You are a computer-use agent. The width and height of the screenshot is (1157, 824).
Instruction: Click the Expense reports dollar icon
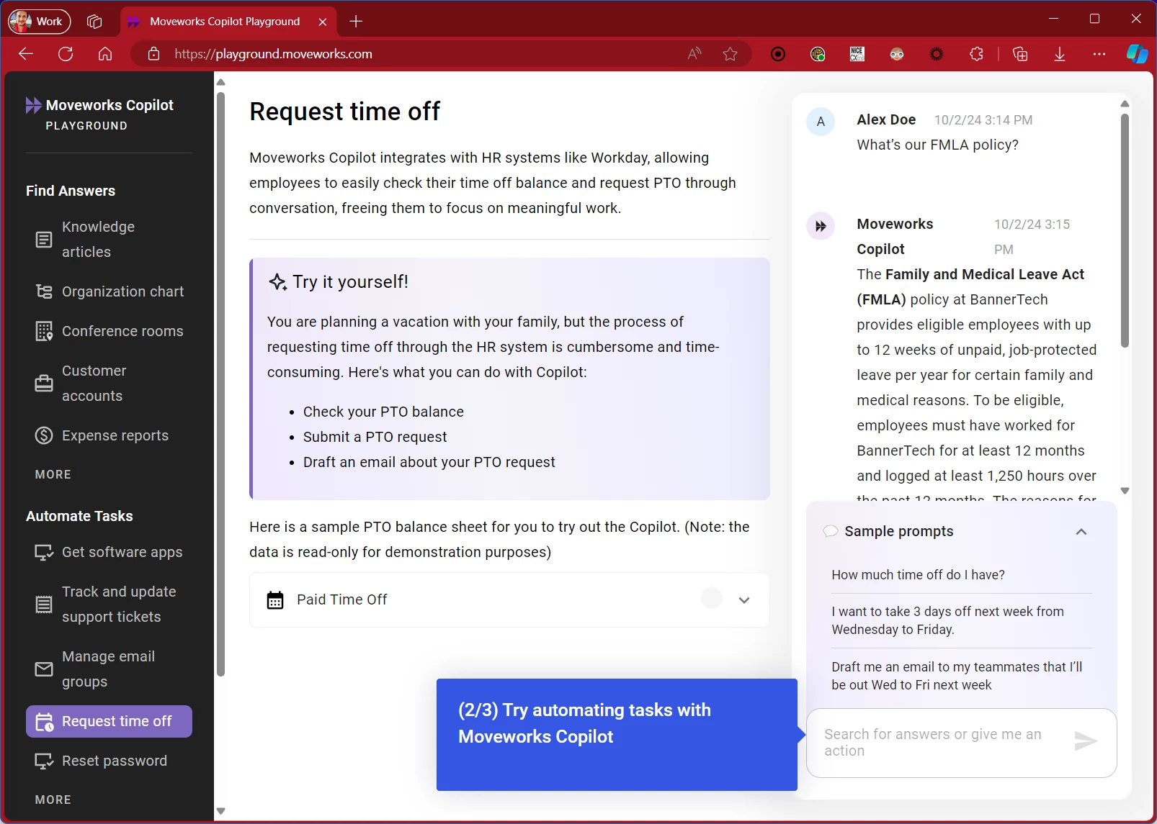[44, 435]
